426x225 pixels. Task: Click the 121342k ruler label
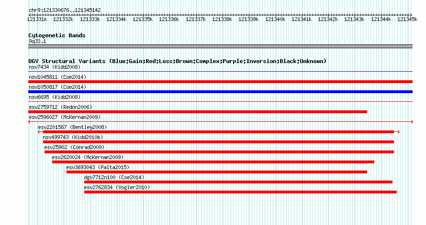[x=328, y=19]
